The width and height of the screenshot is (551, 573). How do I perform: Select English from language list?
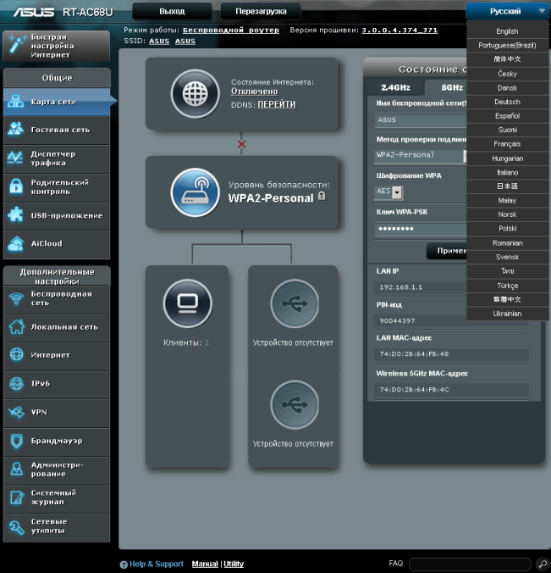[507, 31]
